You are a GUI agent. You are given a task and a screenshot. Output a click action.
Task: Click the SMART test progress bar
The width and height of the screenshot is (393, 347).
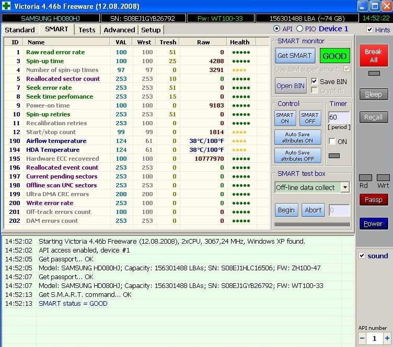pyautogui.click(x=313, y=224)
